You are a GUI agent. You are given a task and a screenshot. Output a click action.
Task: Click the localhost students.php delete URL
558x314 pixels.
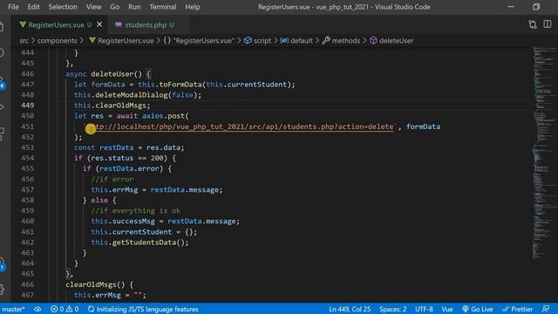[x=241, y=126]
